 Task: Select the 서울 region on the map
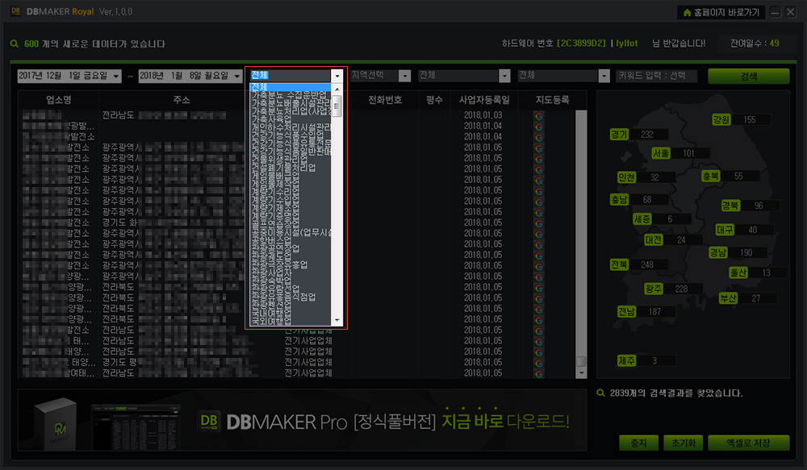pyautogui.click(x=661, y=153)
